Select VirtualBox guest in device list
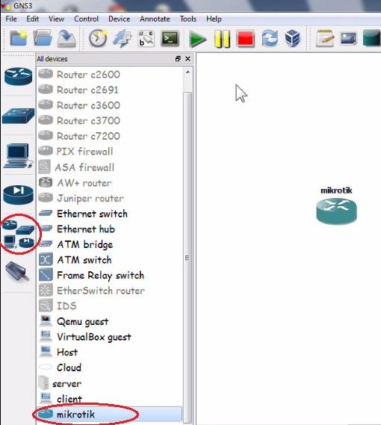The width and height of the screenshot is (381, 425). click(x=110, y=337)
